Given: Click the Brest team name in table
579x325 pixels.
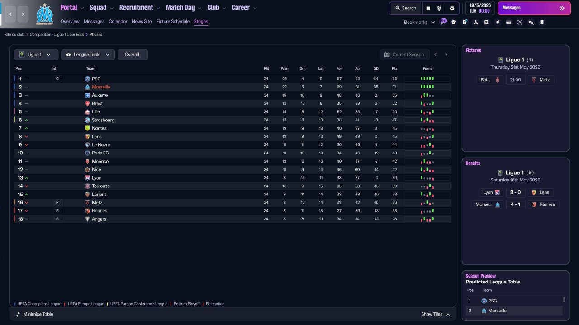Looking at the screenshot, I should point(97,103).
